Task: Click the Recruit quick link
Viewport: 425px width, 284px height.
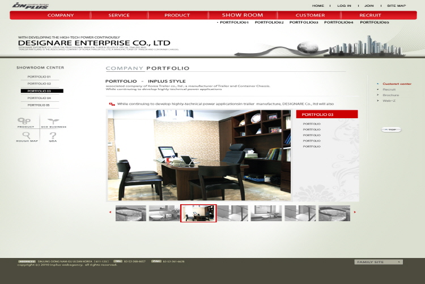Action: tap(389, 89)
